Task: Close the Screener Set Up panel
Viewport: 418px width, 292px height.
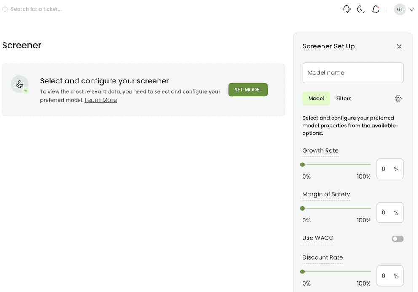Action: pos(399,46)
